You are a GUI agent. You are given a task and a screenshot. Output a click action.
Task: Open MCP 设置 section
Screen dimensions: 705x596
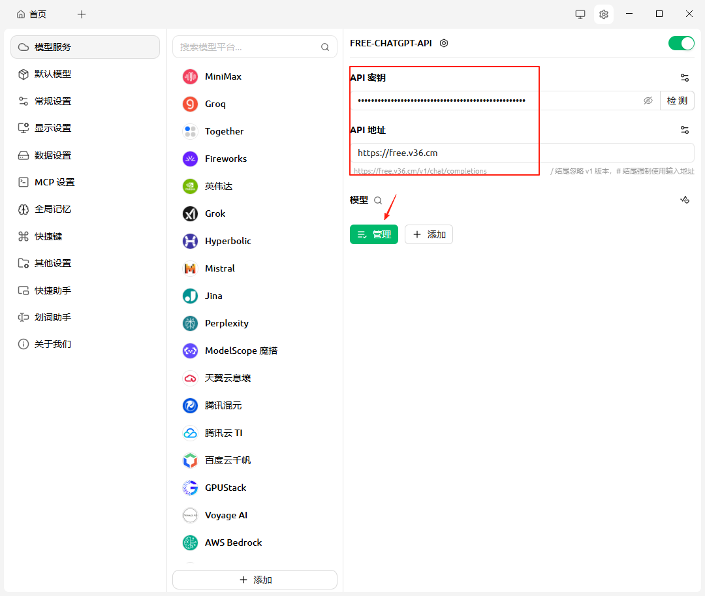click(x=85, y=182)
